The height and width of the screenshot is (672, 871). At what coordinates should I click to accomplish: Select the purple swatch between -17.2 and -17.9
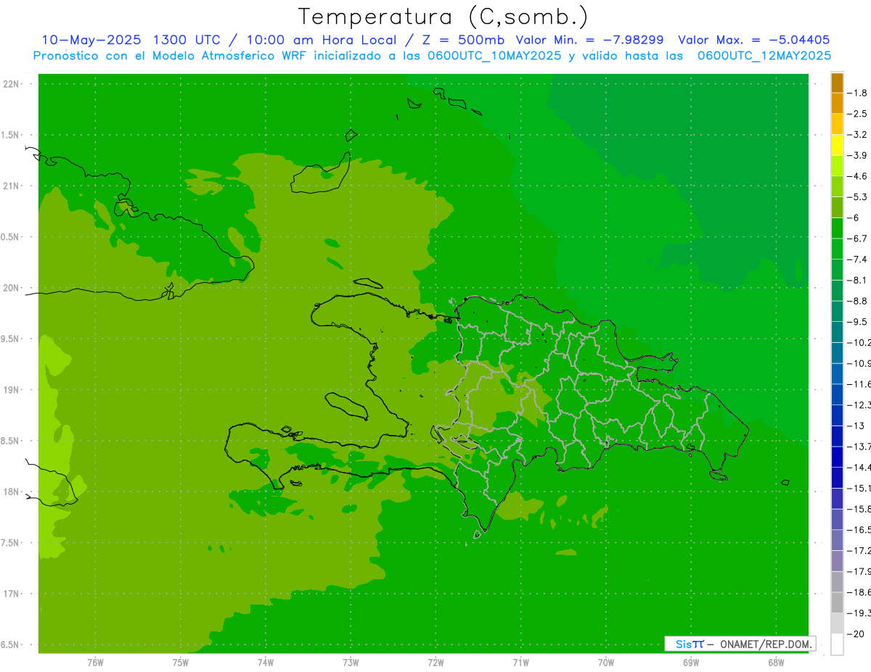[837, 561]
